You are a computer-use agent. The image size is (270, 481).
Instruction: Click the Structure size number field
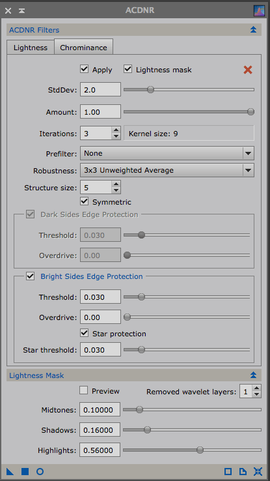pyautogui.click(x=96, y=188)
